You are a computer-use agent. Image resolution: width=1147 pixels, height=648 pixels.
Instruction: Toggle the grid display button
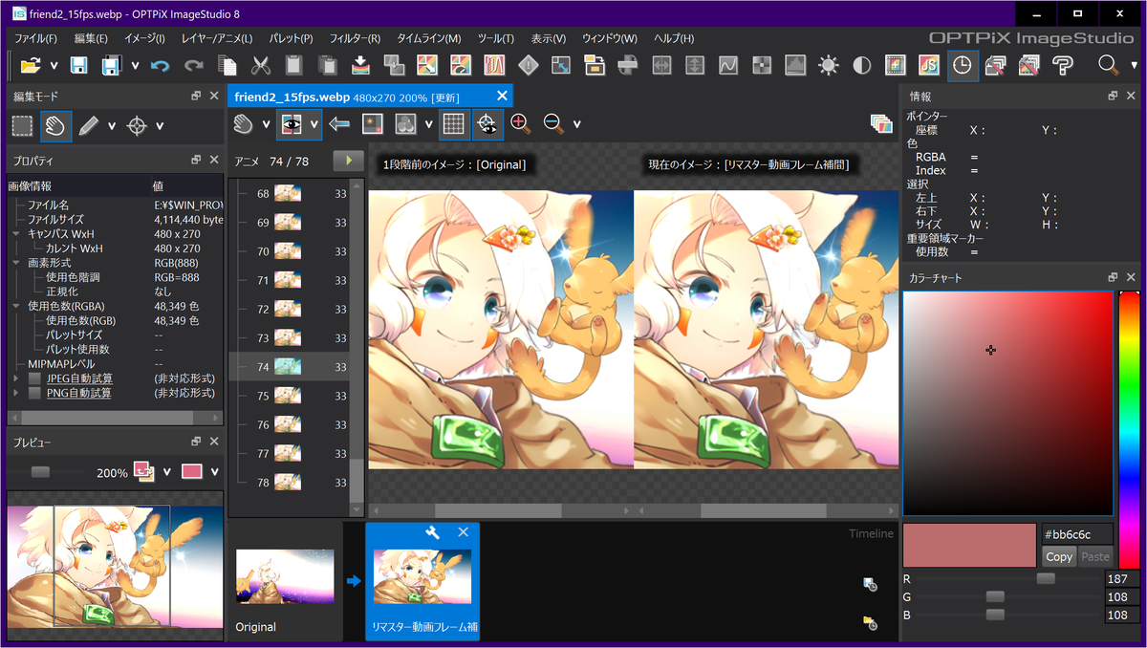(454, 123)
